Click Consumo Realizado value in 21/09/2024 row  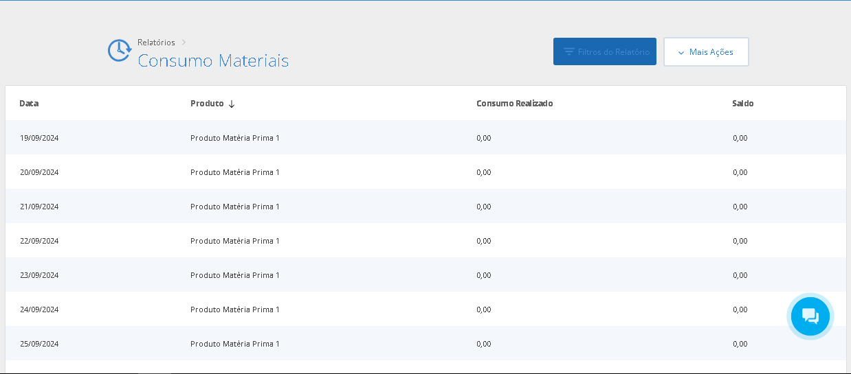[484, 207]
